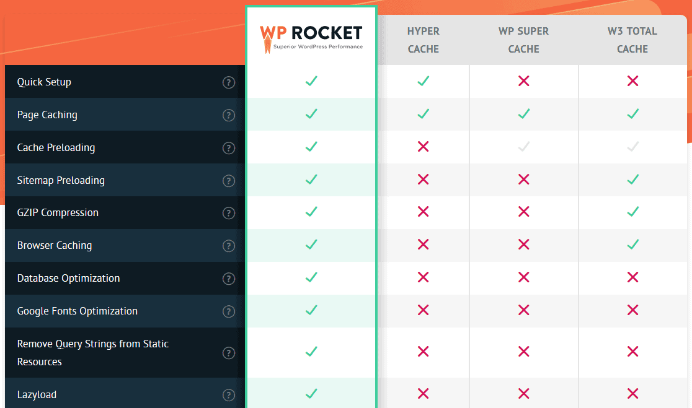Click Hyper Cache cross for Remove Query Strings

click(x=424, y=352)
